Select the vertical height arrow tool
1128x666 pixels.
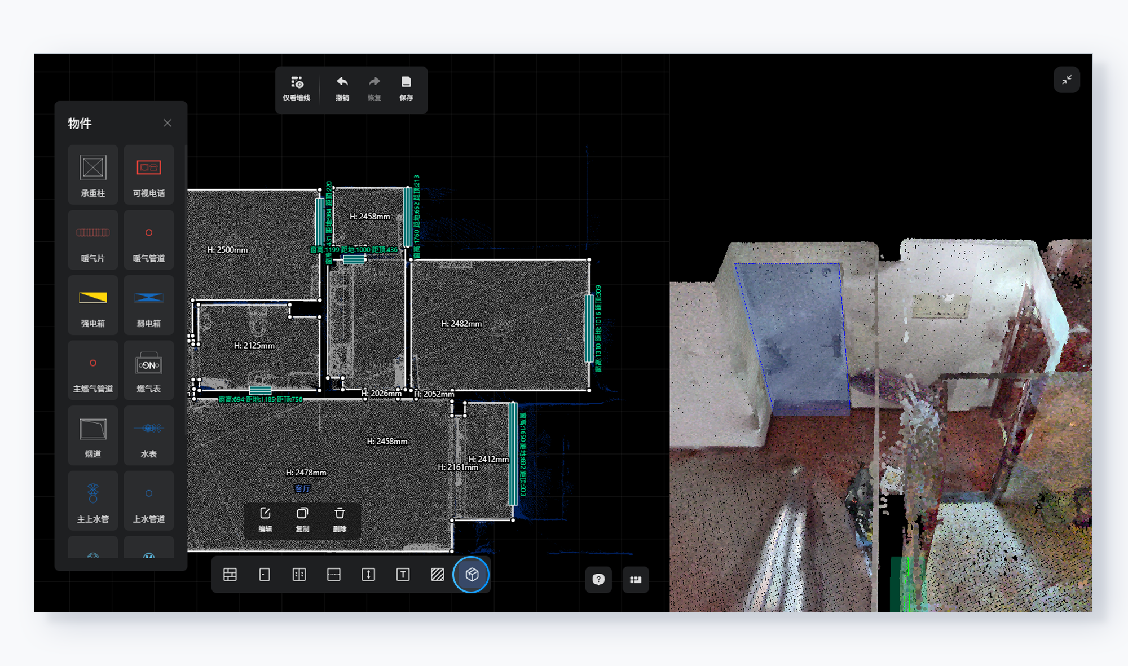click(x=368, y=575)
